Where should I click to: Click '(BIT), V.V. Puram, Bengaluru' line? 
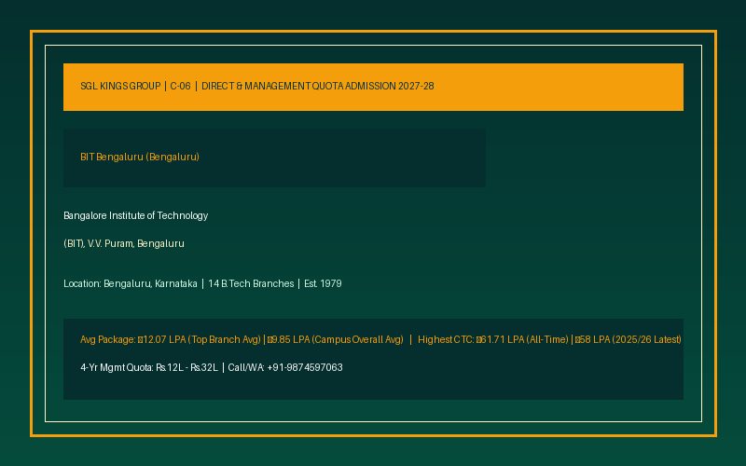tap(124, 243)
